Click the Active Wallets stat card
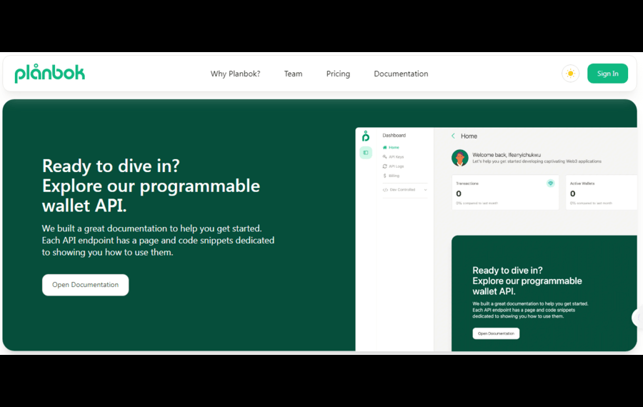This screenshot has height=407, width=643. (x=600, y=193)
